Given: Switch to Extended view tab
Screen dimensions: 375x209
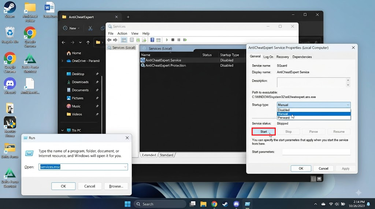Looking at the screenshot, I should pos(149,155).
